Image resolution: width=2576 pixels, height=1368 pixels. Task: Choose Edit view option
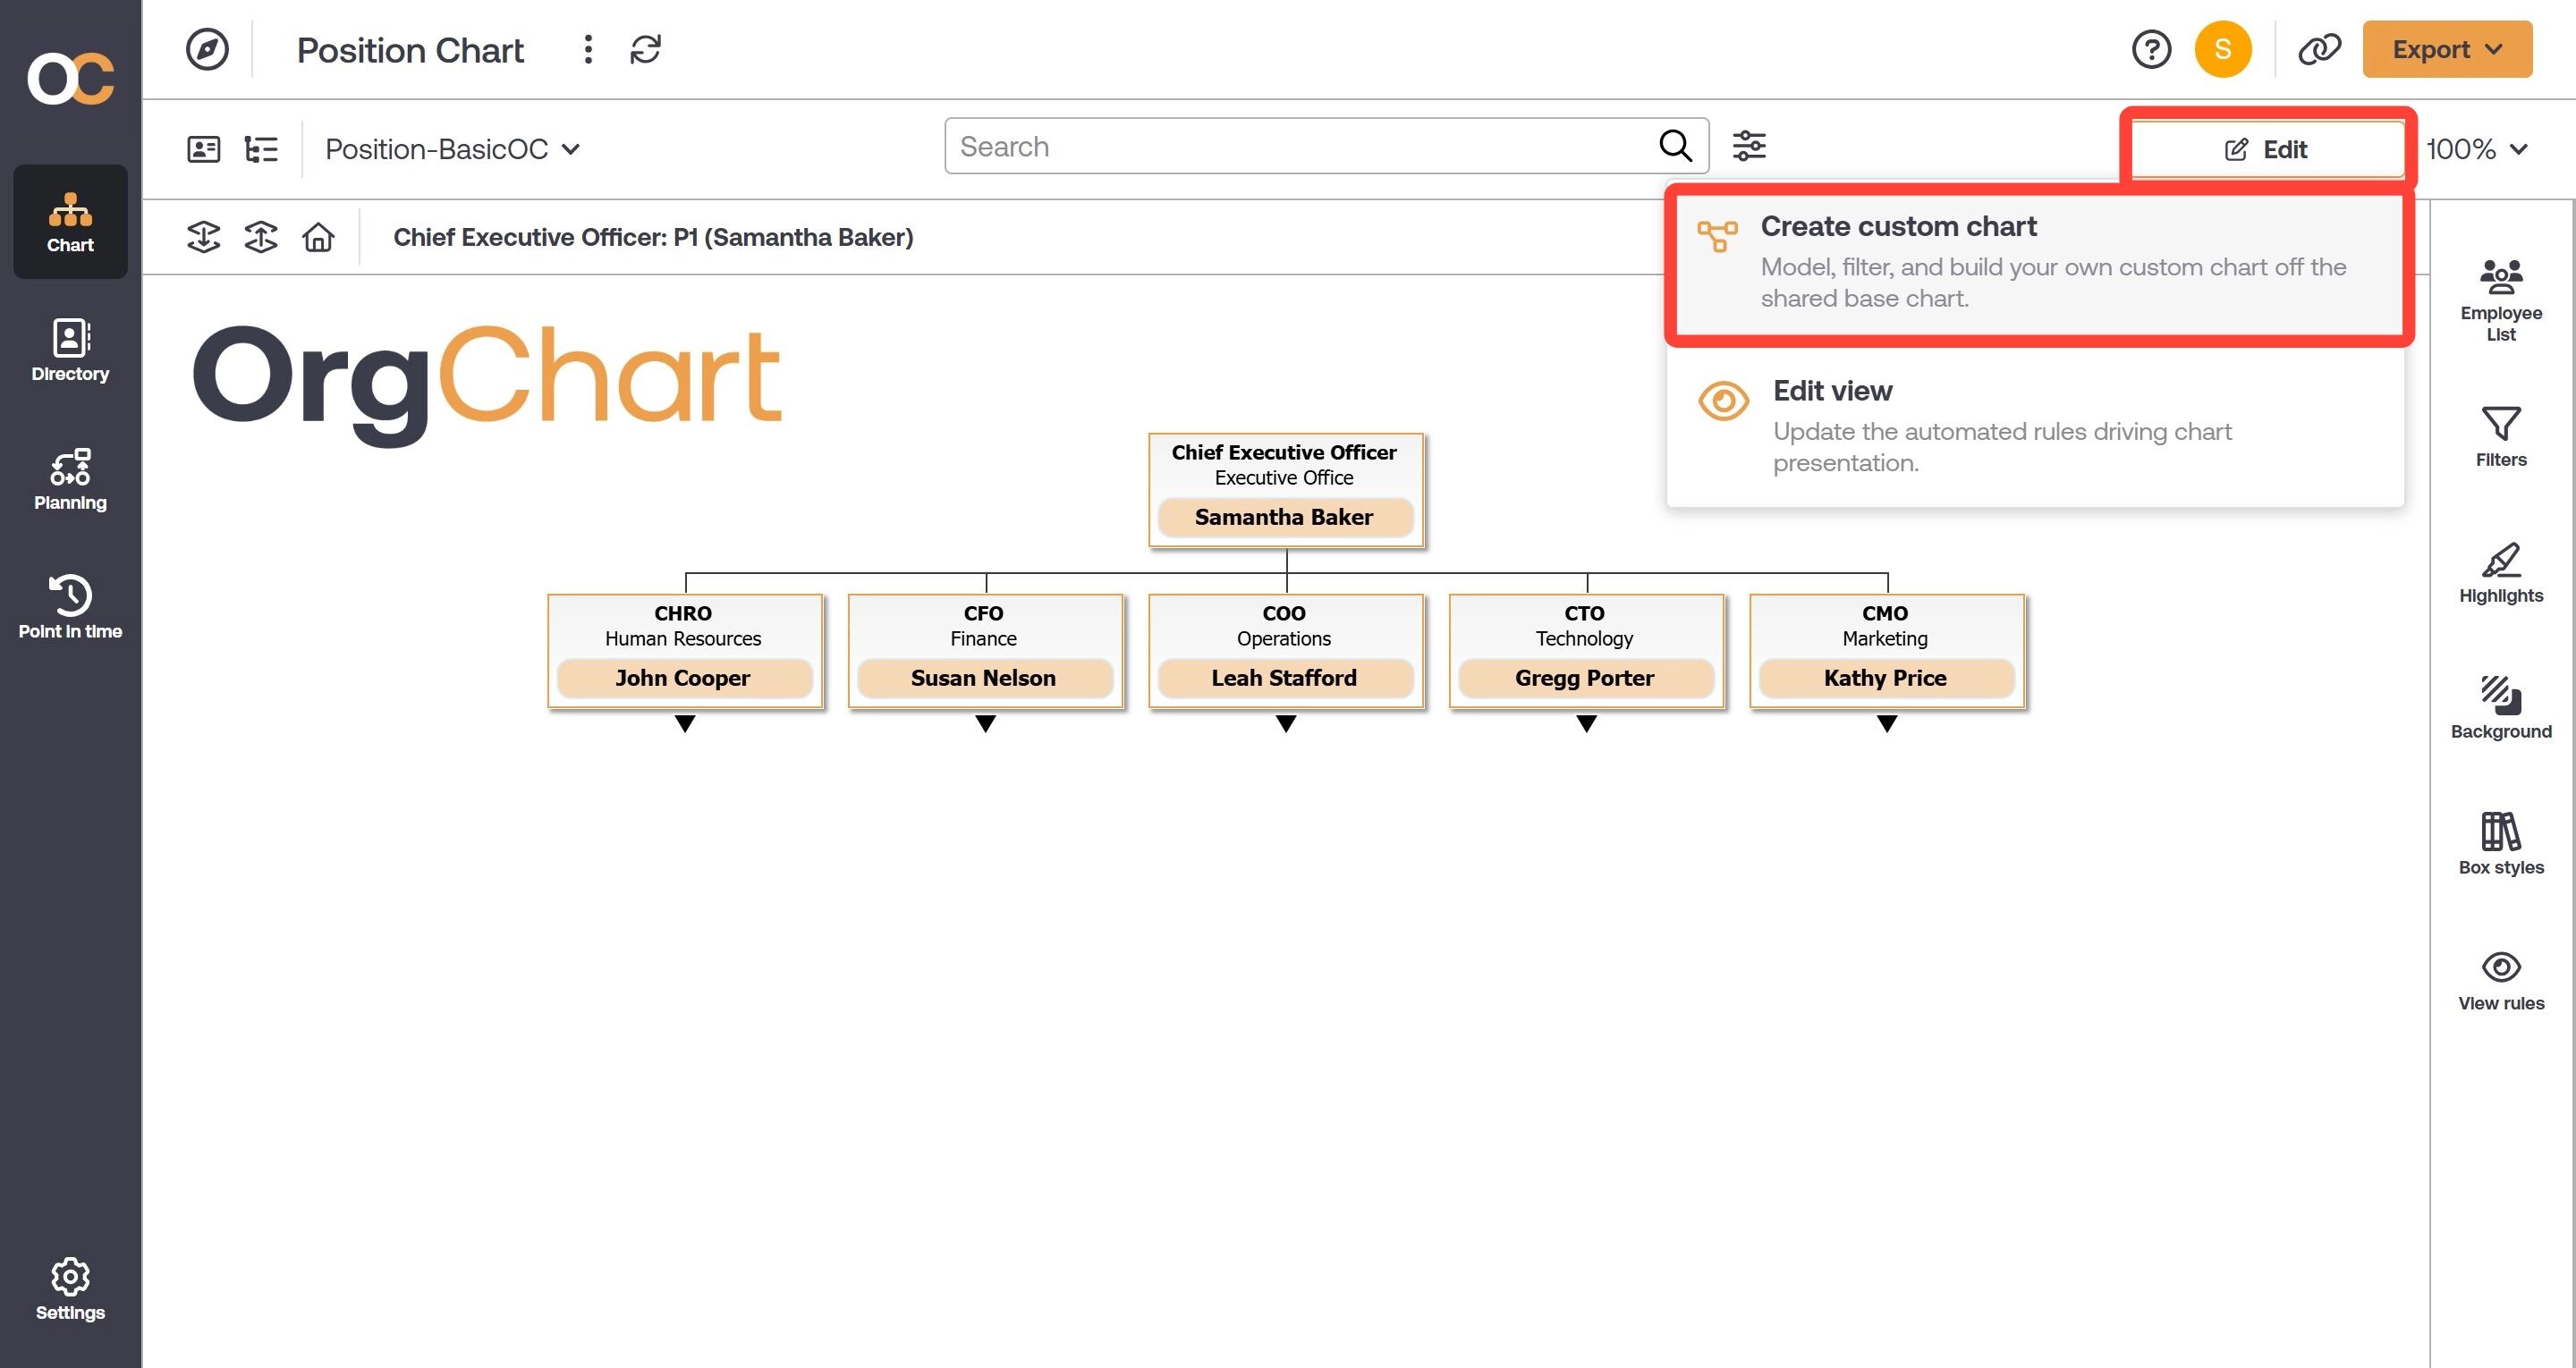[2035, 426]
